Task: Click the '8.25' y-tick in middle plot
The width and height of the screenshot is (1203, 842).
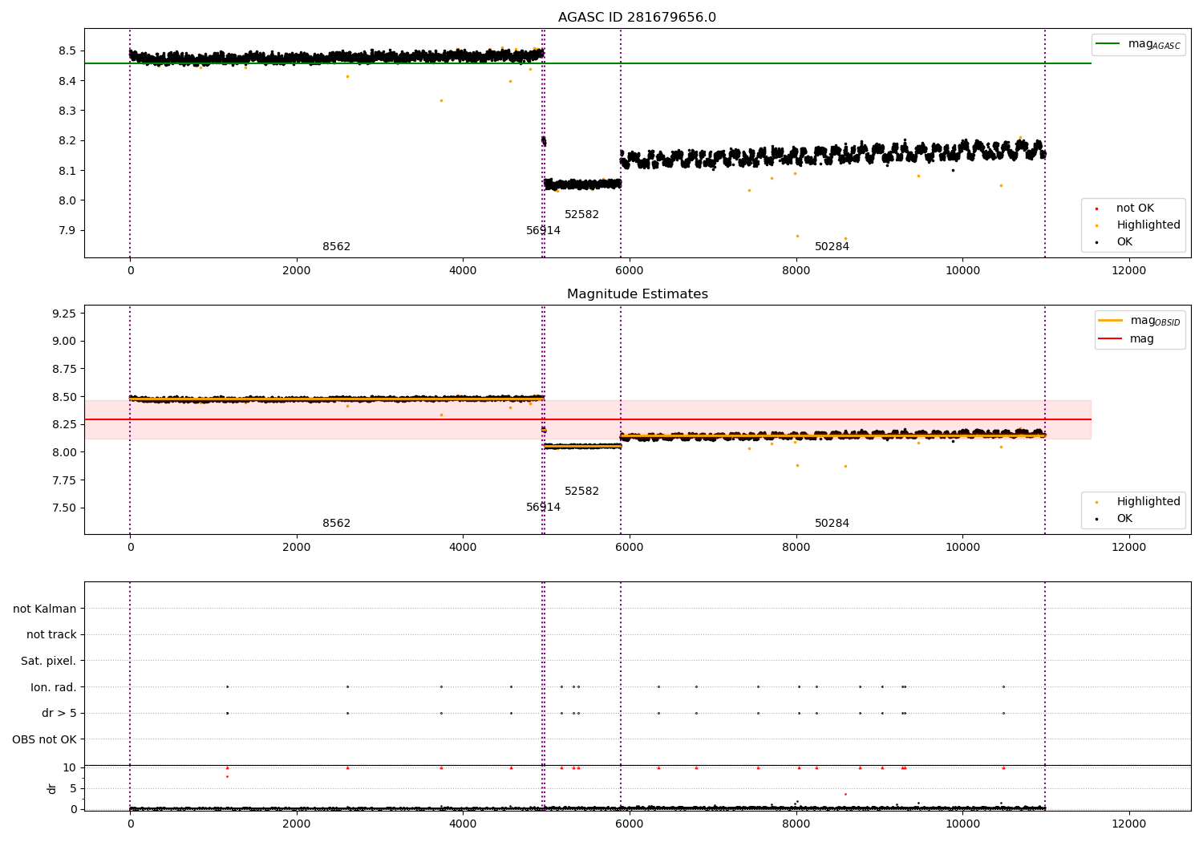Action: click(x=64, y=424)
